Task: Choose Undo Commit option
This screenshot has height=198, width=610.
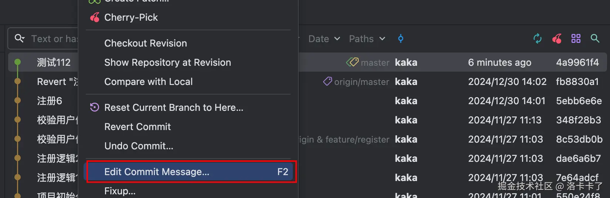Action: coord(139,146)
